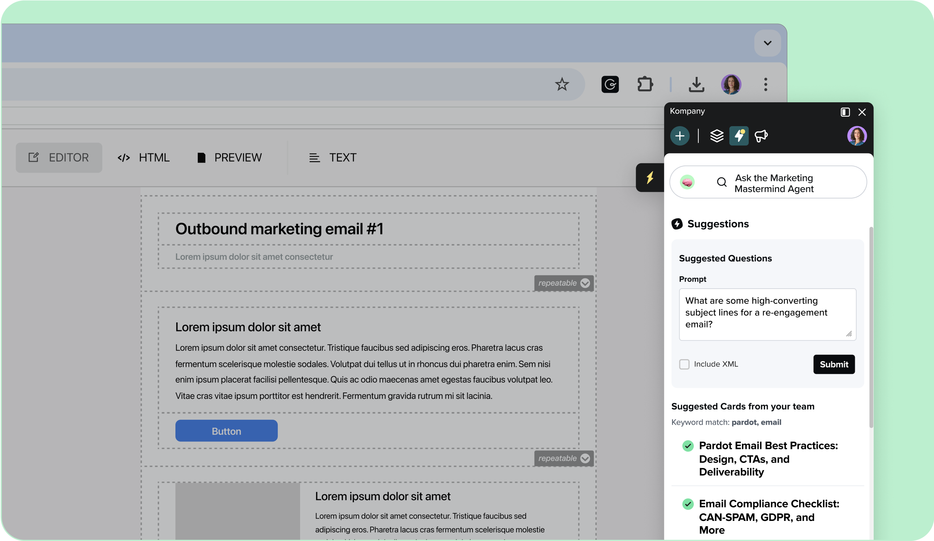Open the stacked layers icon in Kompany
934x541 pixels.
[717, 136]
